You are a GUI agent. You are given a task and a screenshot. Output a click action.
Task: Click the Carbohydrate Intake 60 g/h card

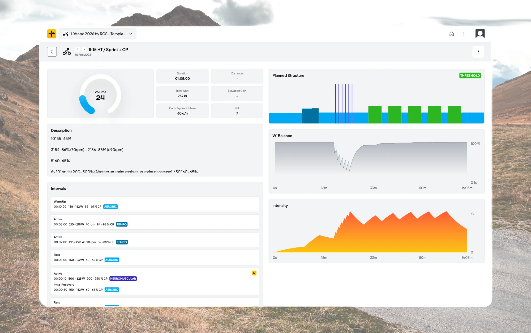click(x=182, y=111)
